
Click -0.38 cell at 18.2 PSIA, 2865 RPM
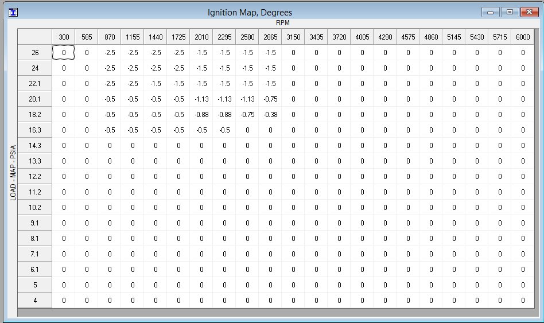click(270, 115)
